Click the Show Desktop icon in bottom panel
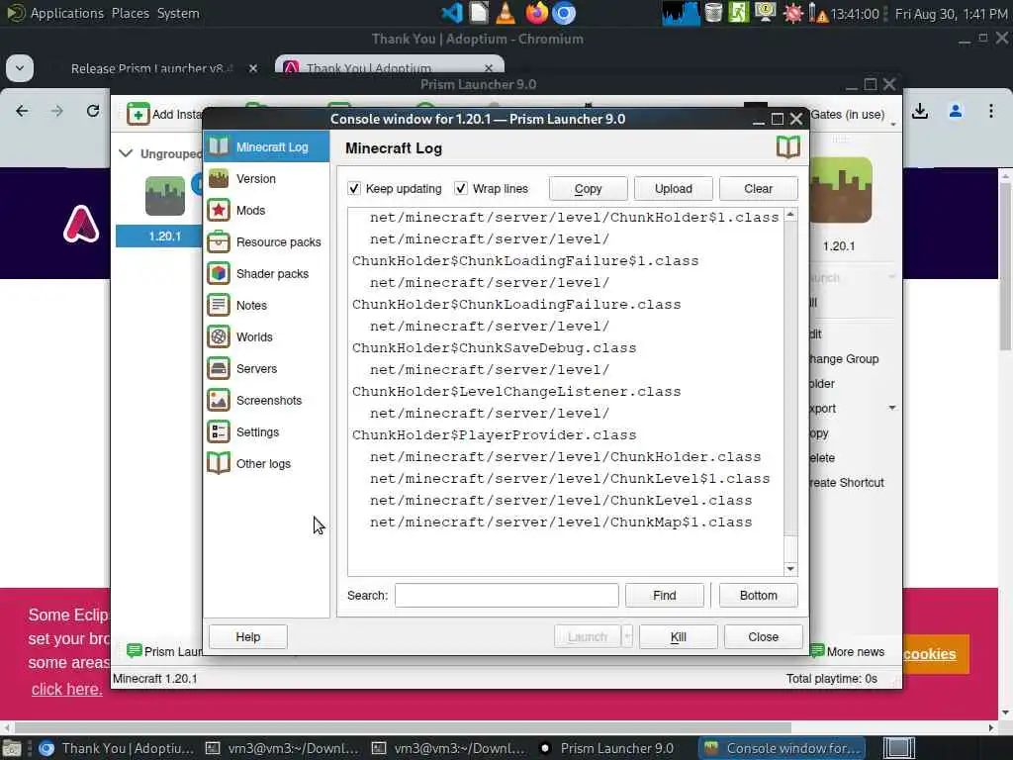Viewport: 1013px width, 760px height. tap(898, 748)
